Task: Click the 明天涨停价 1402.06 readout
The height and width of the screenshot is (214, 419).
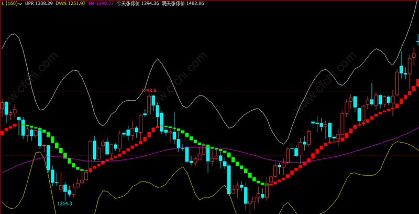Action: click(x=183, y=4)
